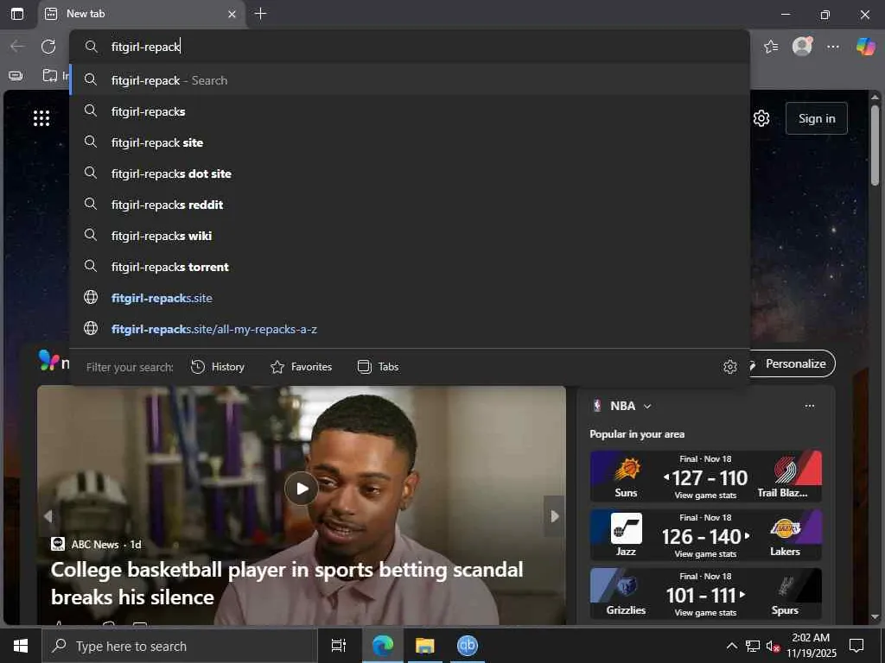Open the Favorites star list icon

tap(771, 47)
